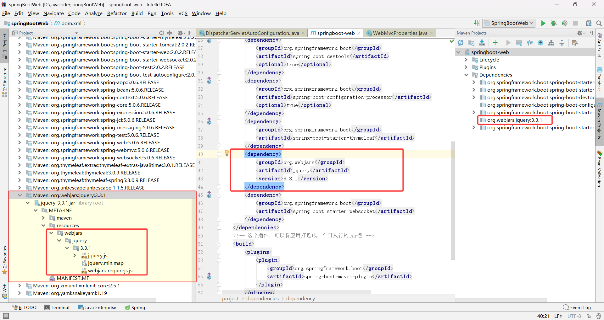Collapse all in Maven Projects
This screenshot has width=604, height=320.
[562, 43]
